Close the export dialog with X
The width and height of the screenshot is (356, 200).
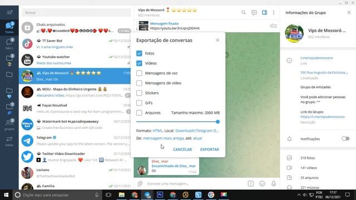click(x=217, y=40)
